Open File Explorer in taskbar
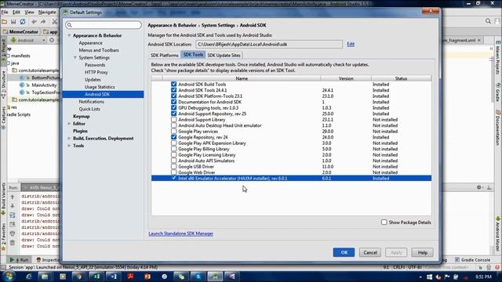Image resolution: width=502 pixels, height=282 pixels. click(x=45, y=277)
